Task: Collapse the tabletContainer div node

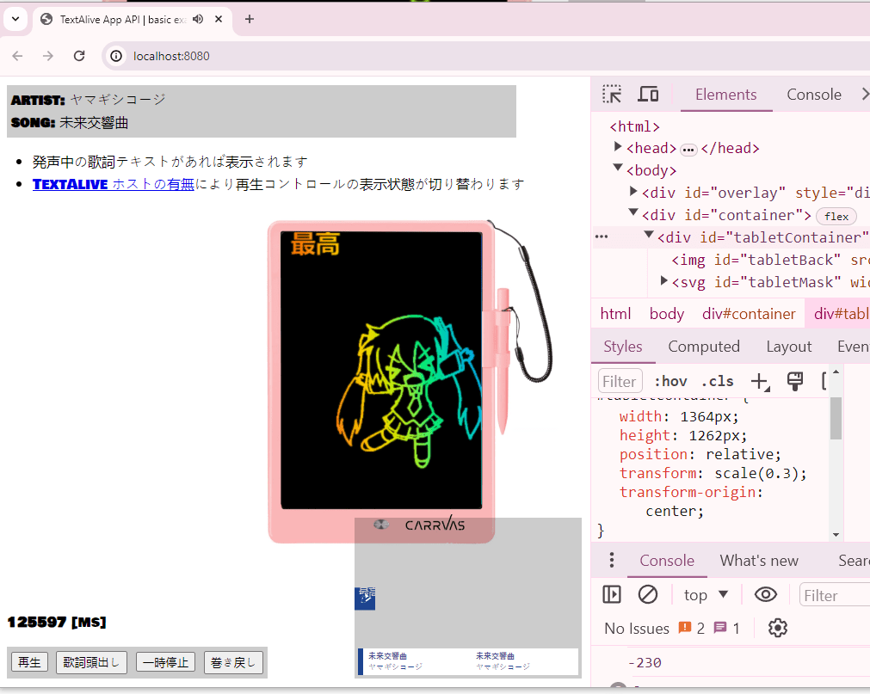Action: 650,236
